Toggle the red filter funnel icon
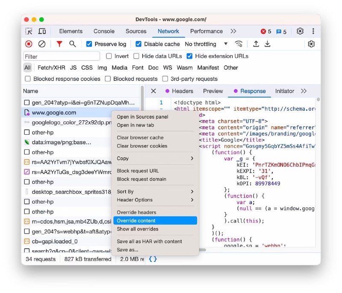This screenshot has width=342, height=293. [x=59, y=44]
